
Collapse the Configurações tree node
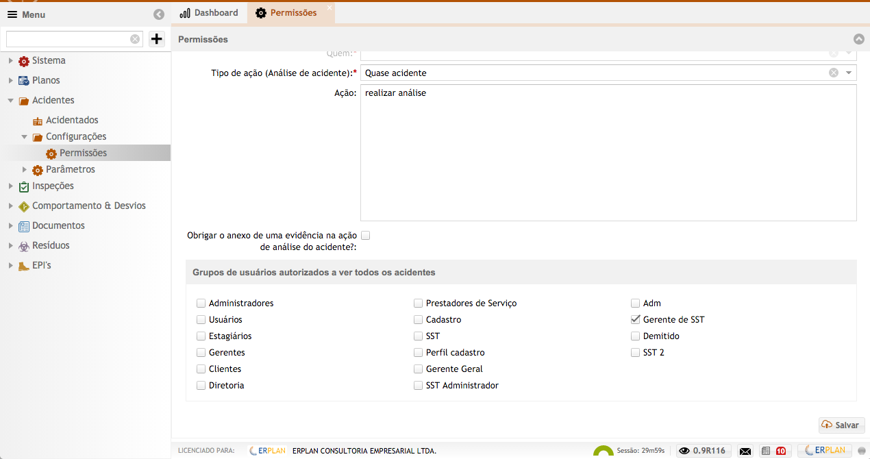[x=24, y=137]
